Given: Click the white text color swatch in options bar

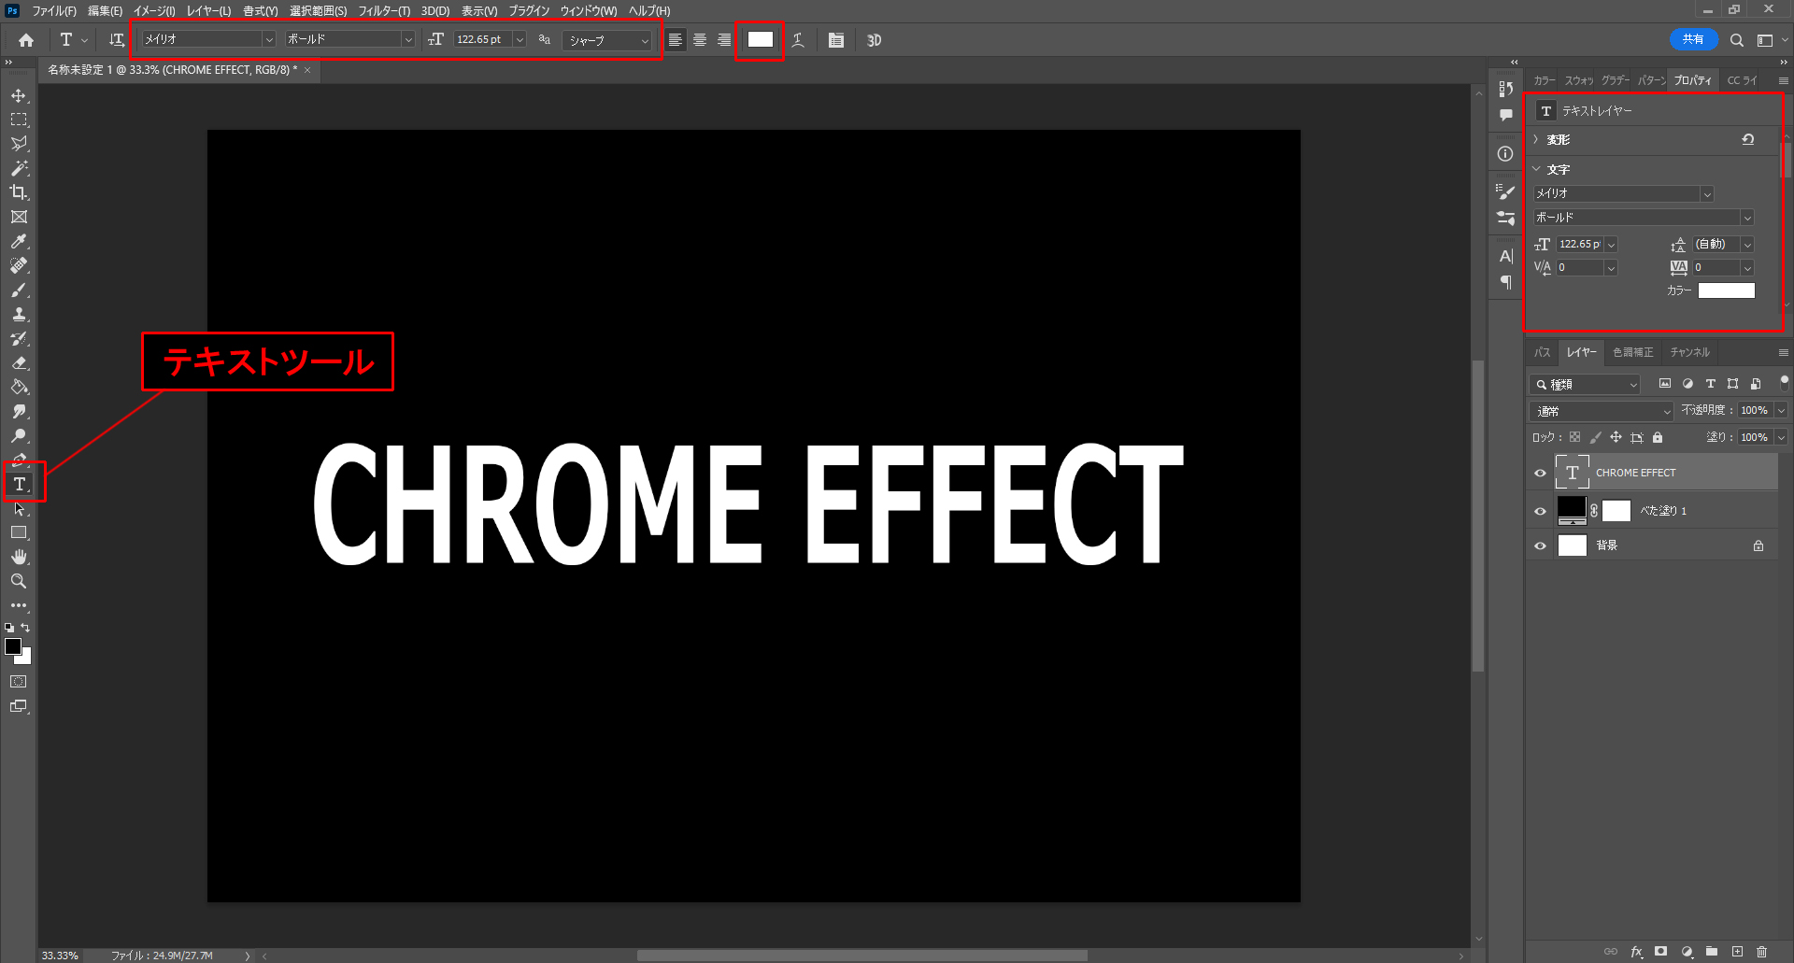Looking at the screenshot, I should (761, 39).
